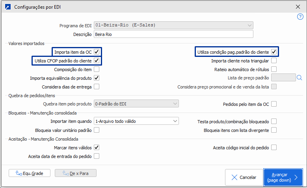Enable Composição do item checkbox
307x188 pixels.
click(97, 70)
